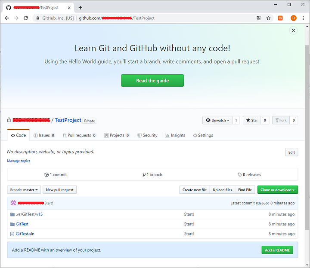Viewport: 310px width, 268px height.
Task: Click the branch icon beside 1 branch
Action: [144, 175]
